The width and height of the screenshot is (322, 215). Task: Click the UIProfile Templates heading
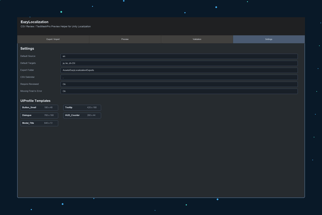point(35,101)
